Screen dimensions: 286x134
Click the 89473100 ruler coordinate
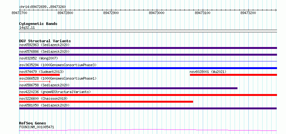point(202,13)
